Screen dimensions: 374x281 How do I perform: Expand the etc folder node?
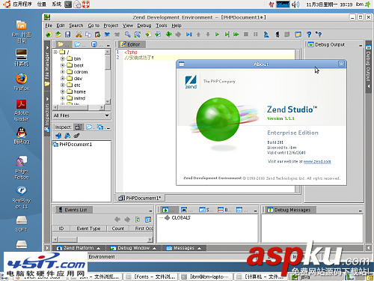(x=63, y=85)
